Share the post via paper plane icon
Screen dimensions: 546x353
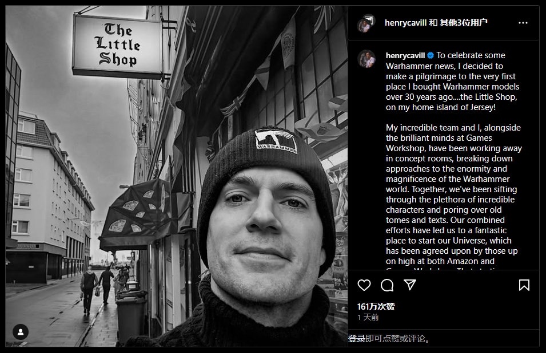(x=410, y=285)
